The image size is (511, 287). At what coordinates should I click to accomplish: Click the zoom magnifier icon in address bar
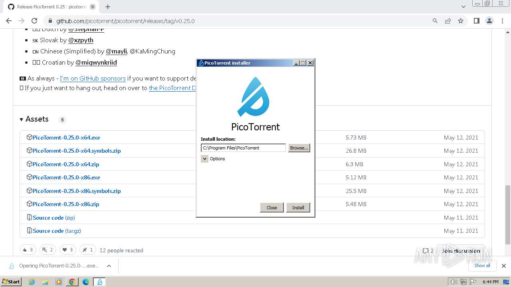[435, 21]
